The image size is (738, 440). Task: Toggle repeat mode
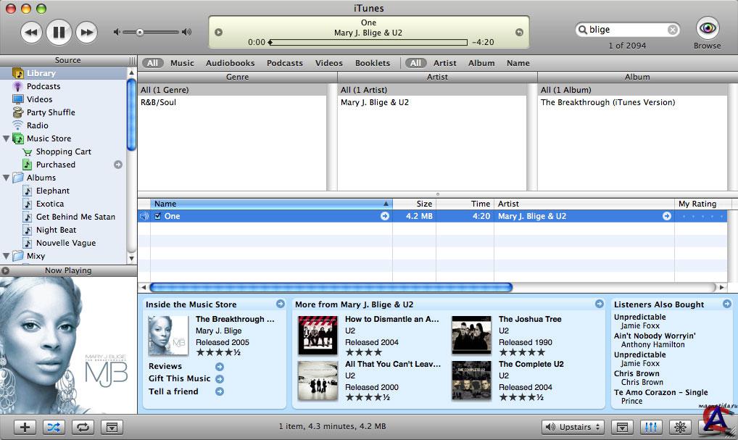(x=83, y=427)
